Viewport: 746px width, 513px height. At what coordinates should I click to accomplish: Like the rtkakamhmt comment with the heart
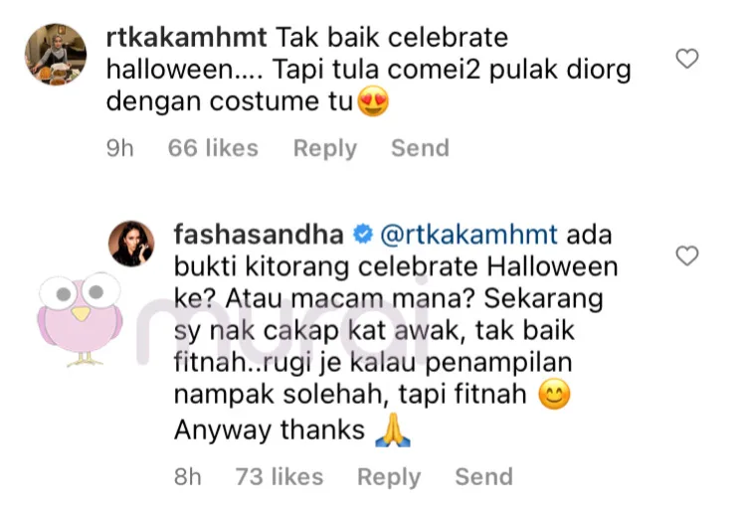click(687, 59)
